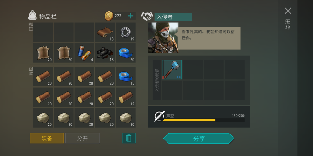Tap the first empty pocket slot
The width and height of the screenshot is (313, 156).
click(43, 32)
